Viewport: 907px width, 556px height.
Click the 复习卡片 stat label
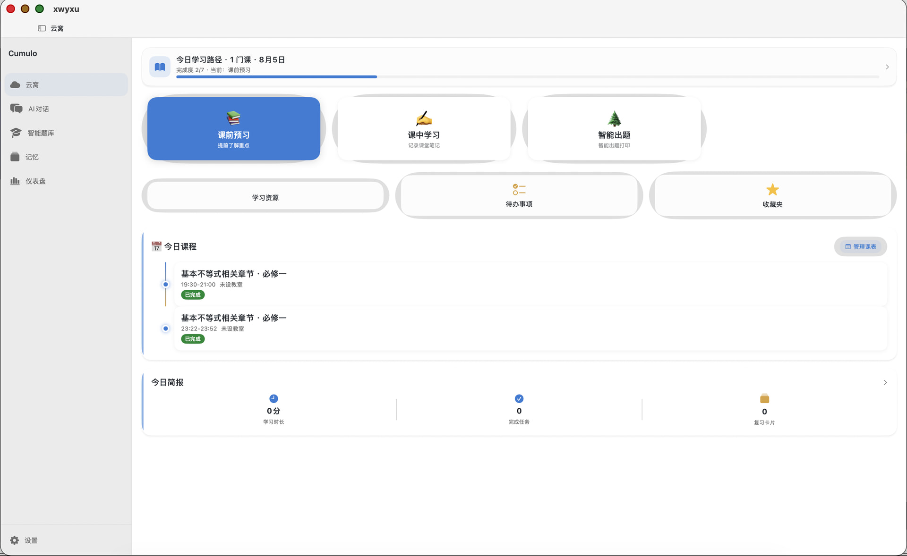tap(764, 422)
